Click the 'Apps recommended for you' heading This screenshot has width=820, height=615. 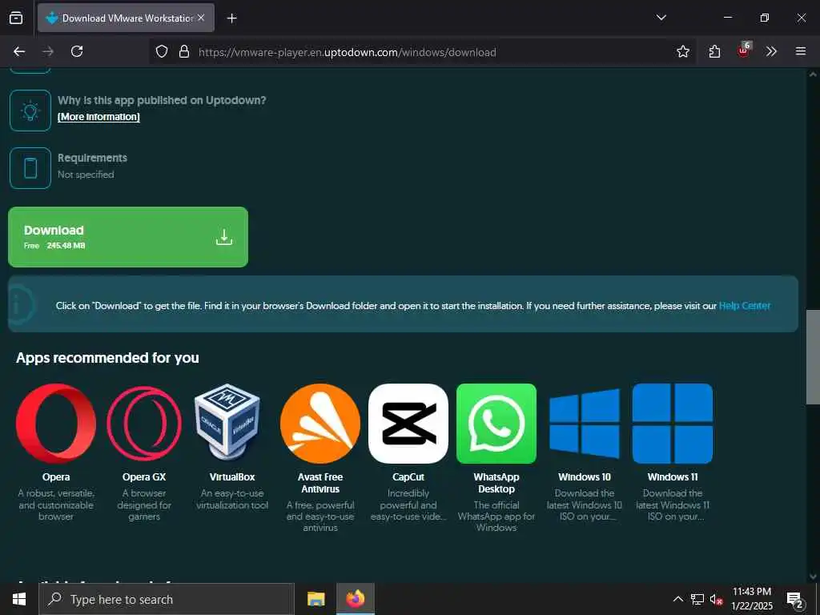pos(107,358)
